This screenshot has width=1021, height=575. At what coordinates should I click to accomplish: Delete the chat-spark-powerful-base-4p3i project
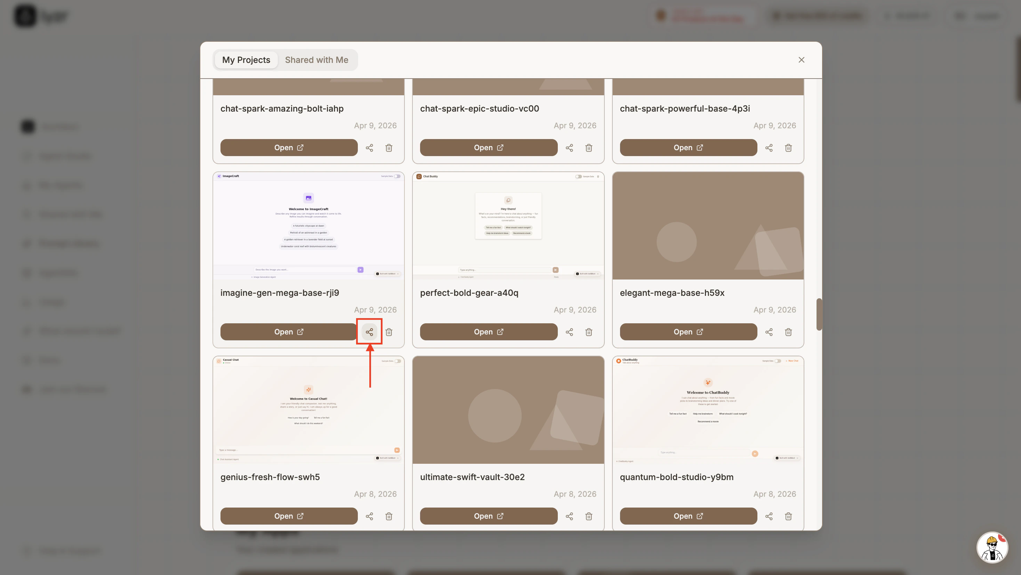tap(788, 147)
